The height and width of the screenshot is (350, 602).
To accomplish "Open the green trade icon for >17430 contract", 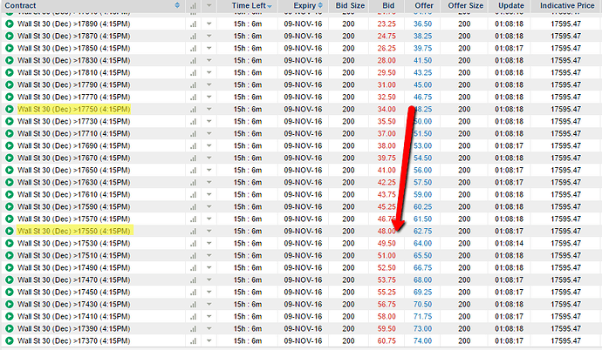I will point(10,304).
